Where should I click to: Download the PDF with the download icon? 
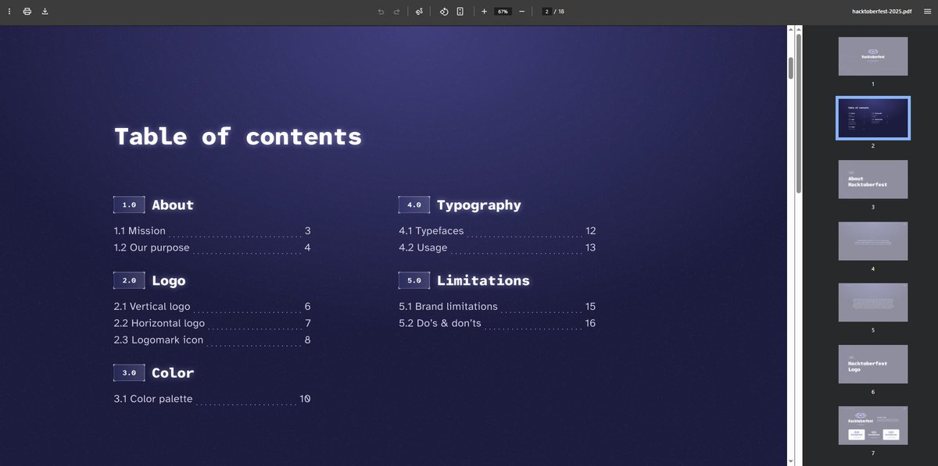tap(45, 12)
